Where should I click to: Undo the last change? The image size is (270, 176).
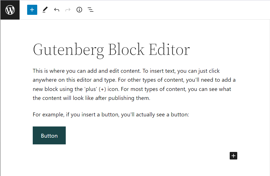click(57, 10)
